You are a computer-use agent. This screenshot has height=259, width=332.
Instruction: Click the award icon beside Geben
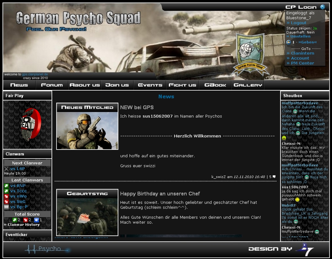[x=289, y=42]
